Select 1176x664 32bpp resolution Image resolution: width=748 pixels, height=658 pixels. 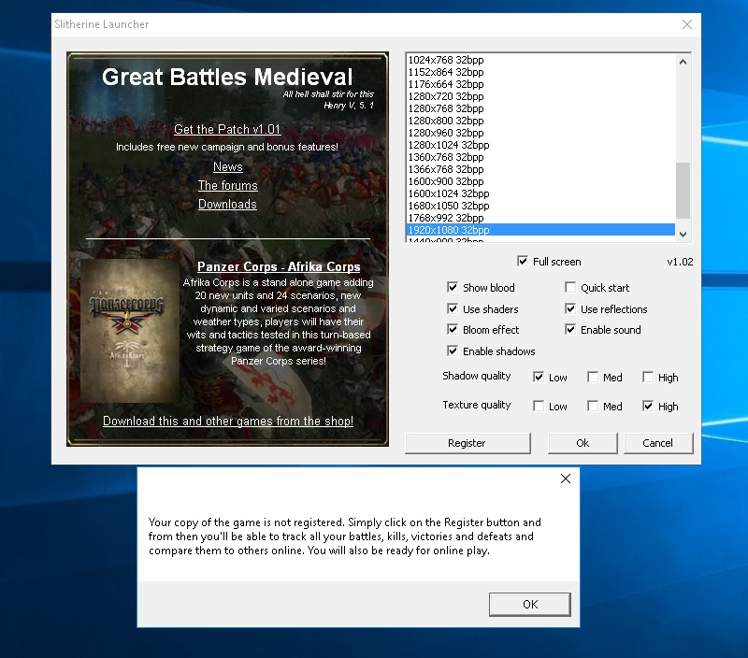pyautogui.click(x=540, y=84)
